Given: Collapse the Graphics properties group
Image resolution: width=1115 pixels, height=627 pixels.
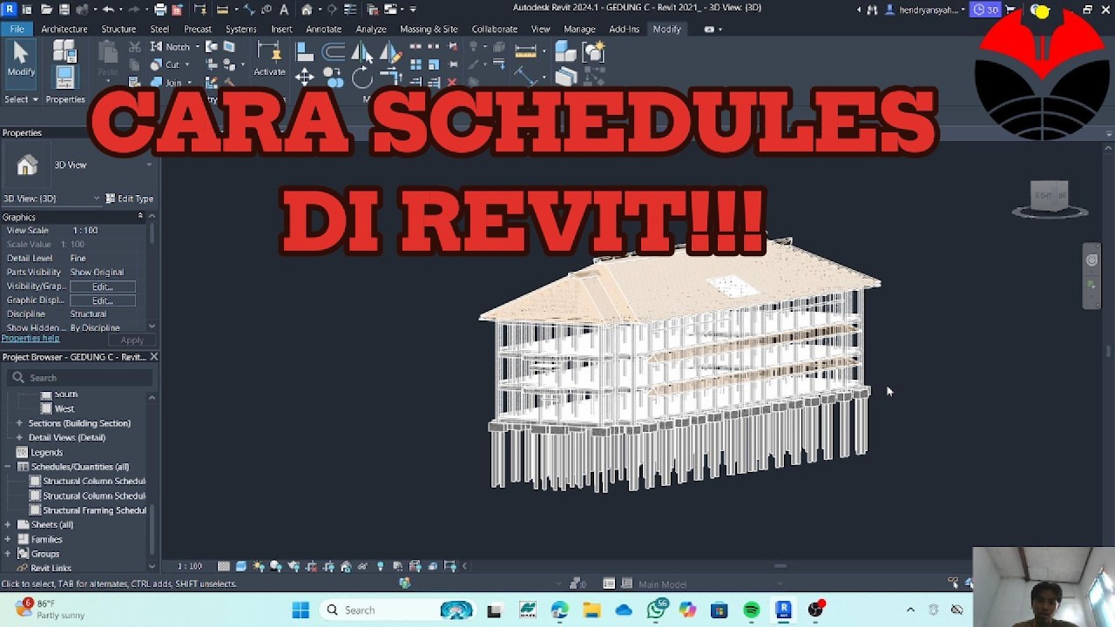Looking at the screenshot, I should click(140, 216).
